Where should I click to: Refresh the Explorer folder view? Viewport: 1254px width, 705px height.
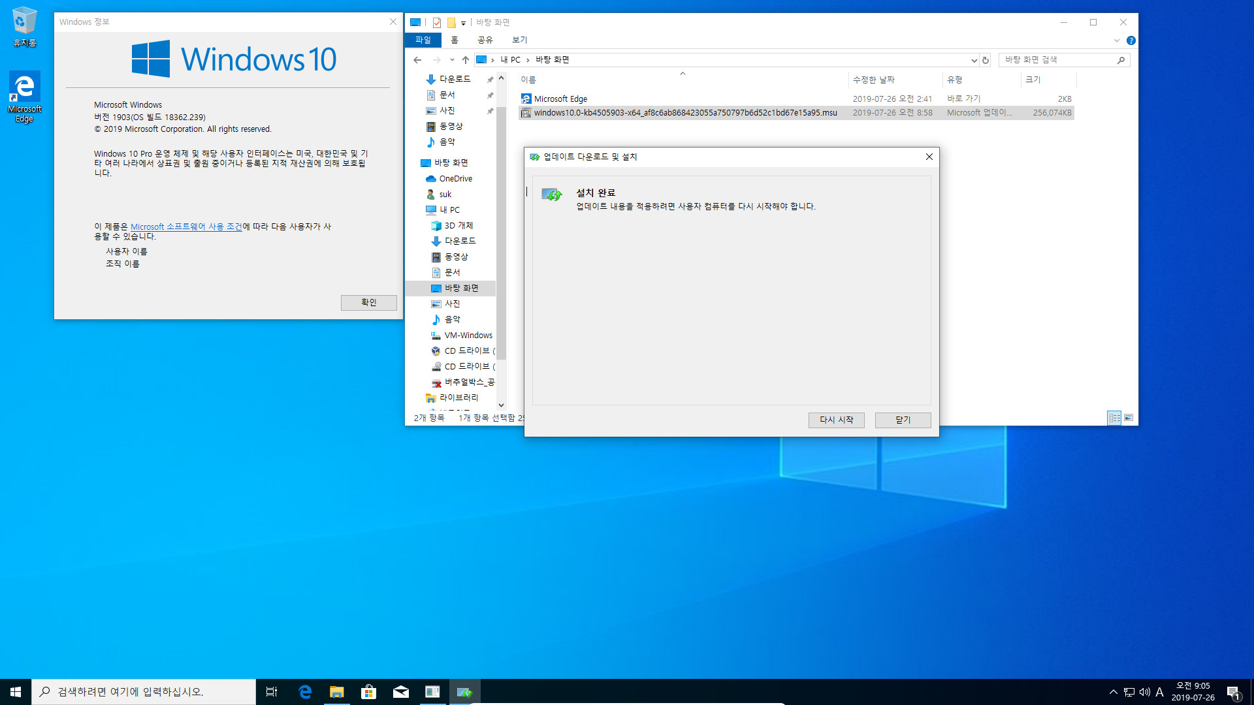tap(986, 60)
